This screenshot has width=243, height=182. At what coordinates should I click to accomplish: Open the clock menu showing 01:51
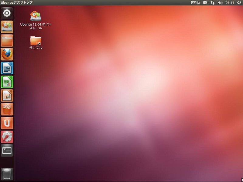(x=230, y=2)
